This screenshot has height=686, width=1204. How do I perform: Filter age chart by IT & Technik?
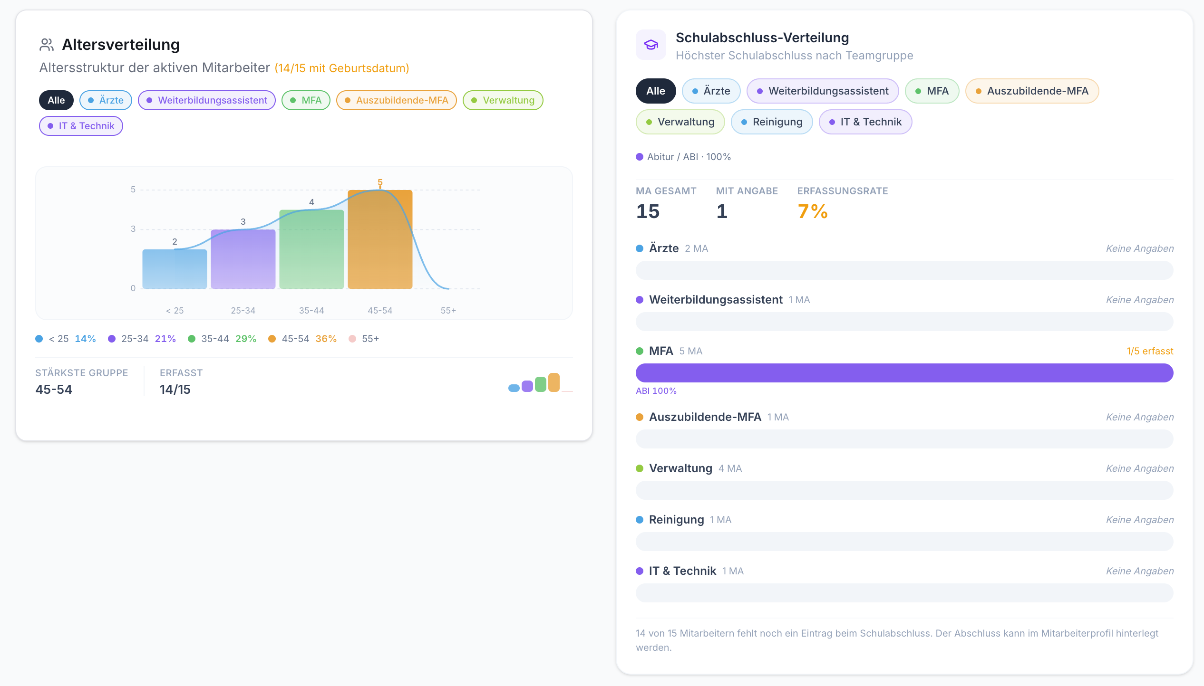pos(81,126)
